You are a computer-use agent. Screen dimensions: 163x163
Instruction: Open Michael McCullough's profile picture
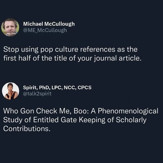pyautogui.click(x=10, y=27)
